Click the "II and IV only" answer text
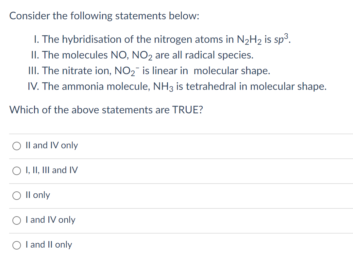 coord(52,145)
